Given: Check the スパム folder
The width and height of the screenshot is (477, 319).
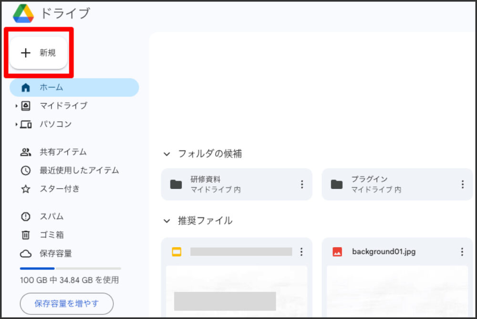Looking at the screenshot, I should [x=51, y=216].
